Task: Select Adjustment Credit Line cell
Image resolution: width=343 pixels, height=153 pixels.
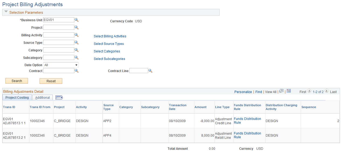Action: (223, 121)
